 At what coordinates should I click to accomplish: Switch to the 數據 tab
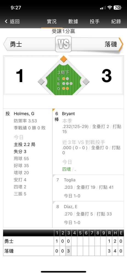click(x=73, y=21)
